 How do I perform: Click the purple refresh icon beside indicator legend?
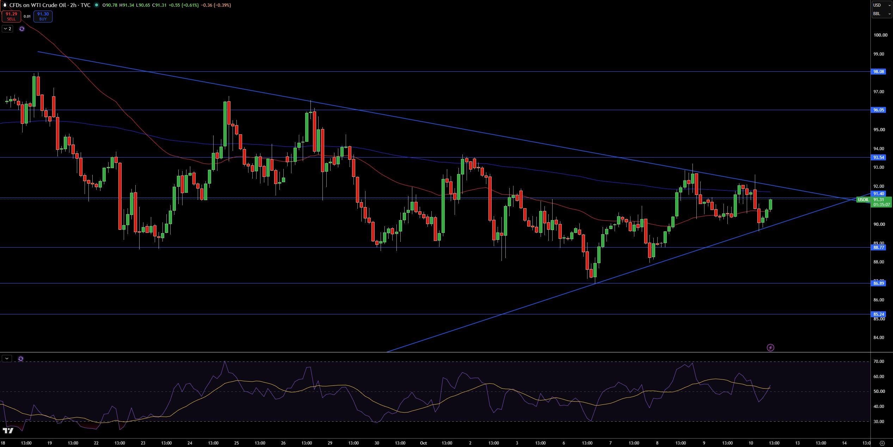(x=22, y=29)
